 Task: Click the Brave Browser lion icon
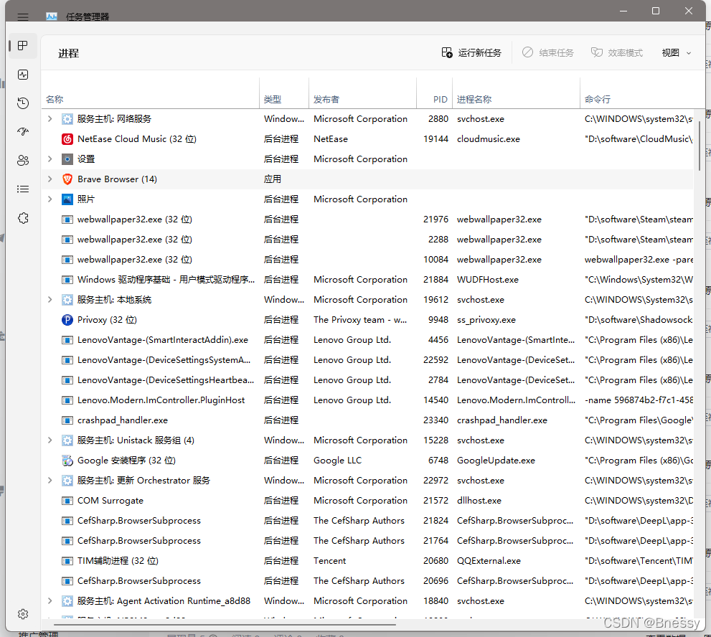[67, 179]
